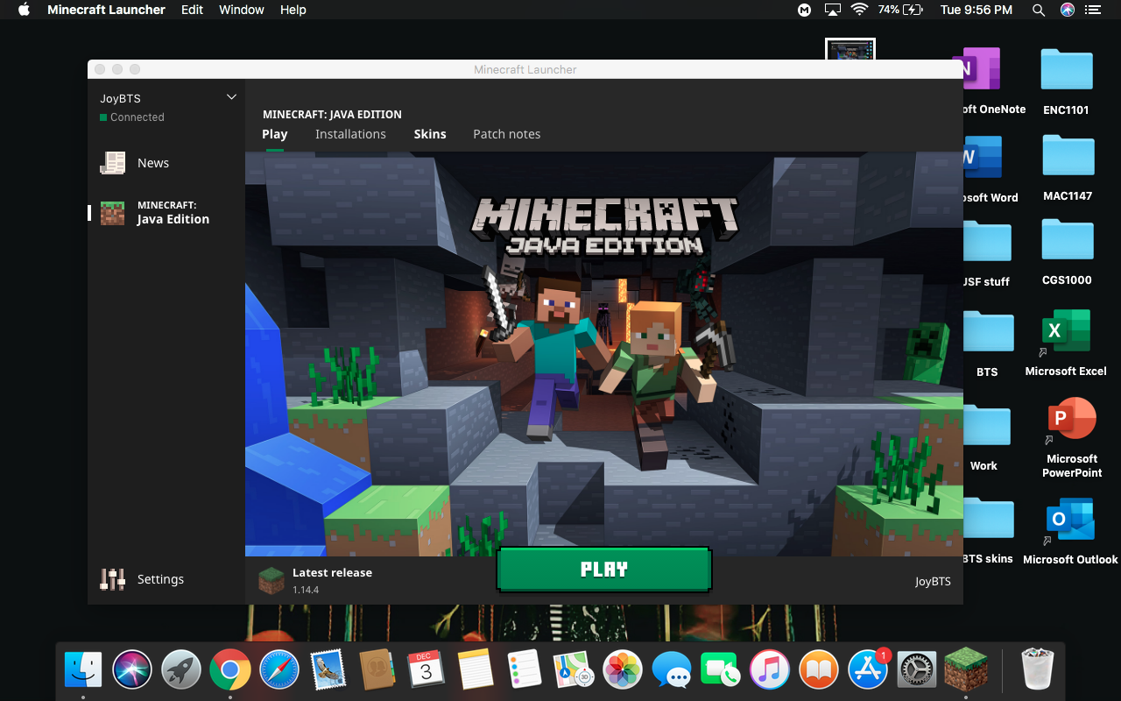Open the Minecraft Launcher app menu

point(106,10)
